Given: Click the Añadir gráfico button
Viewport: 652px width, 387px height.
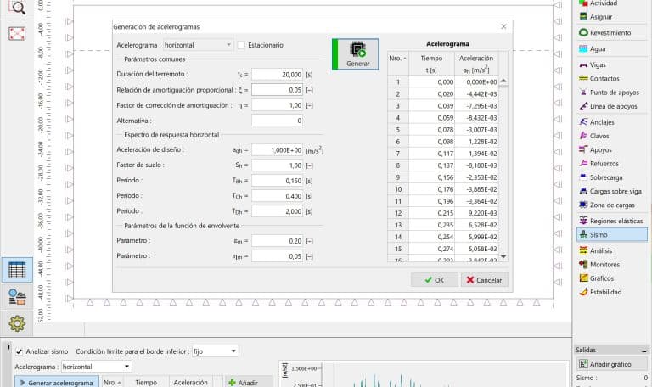Looking at the screenshot, I should coord(612,364).
